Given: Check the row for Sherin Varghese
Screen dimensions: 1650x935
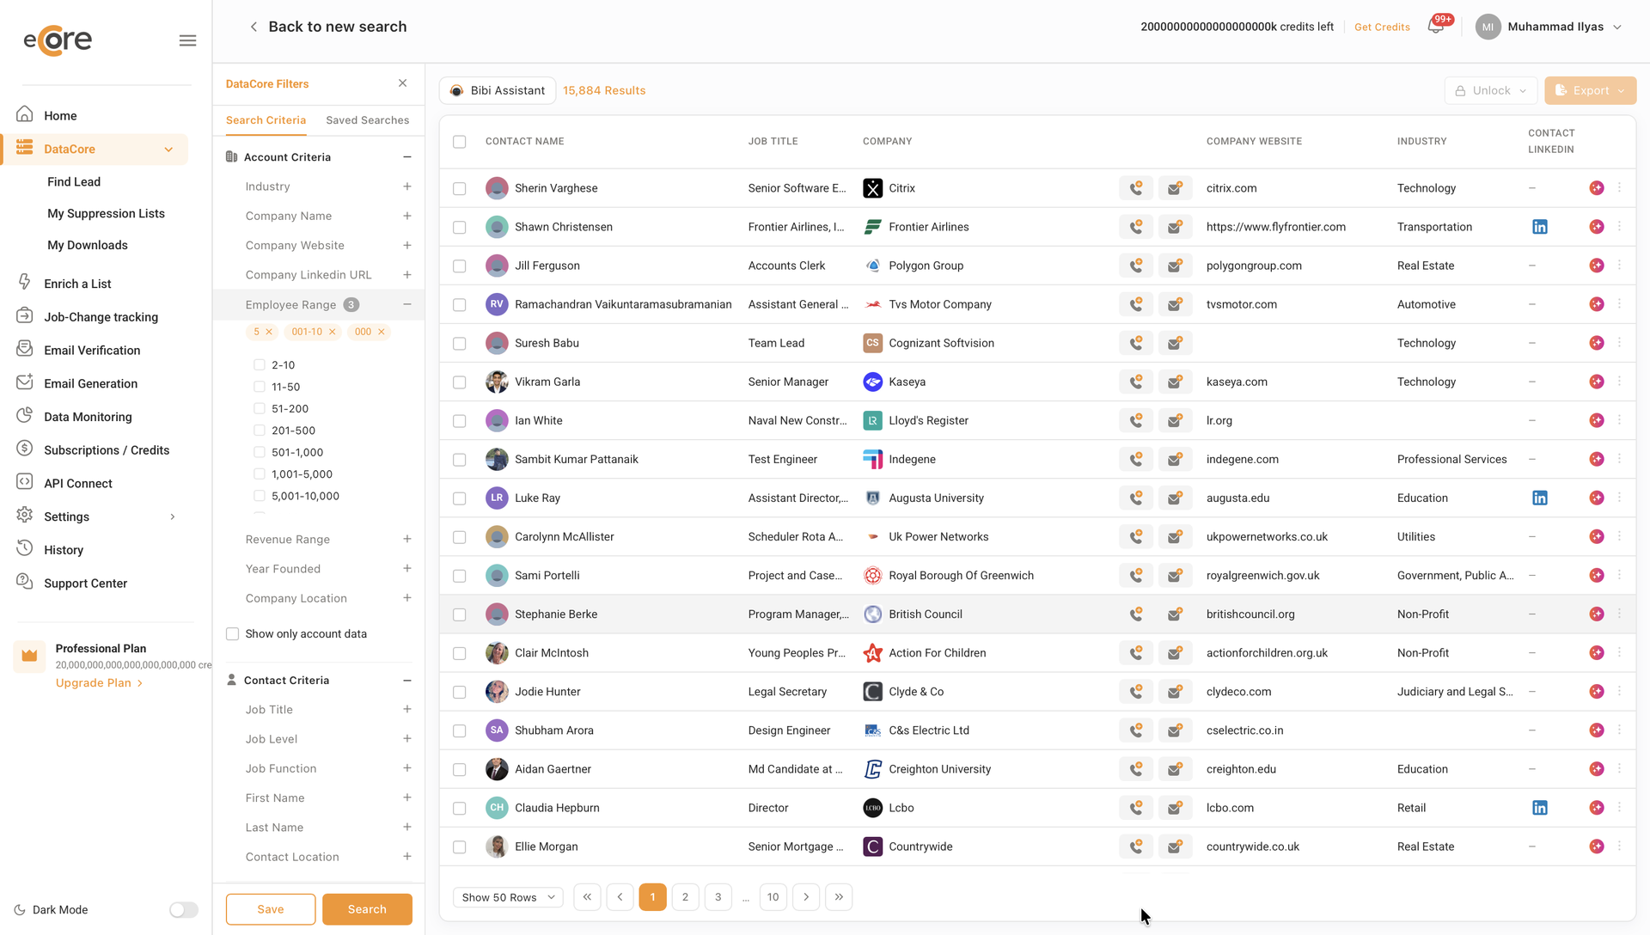Looking at the screenshot, I should pos(460,188).
